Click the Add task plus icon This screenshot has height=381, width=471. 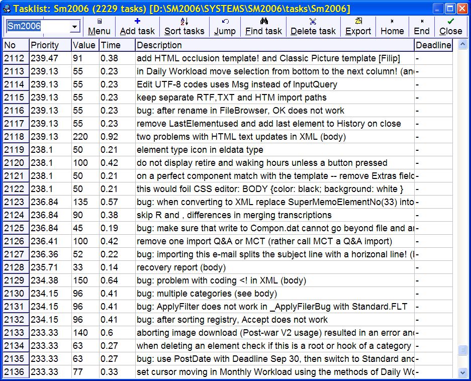point(137,21)
